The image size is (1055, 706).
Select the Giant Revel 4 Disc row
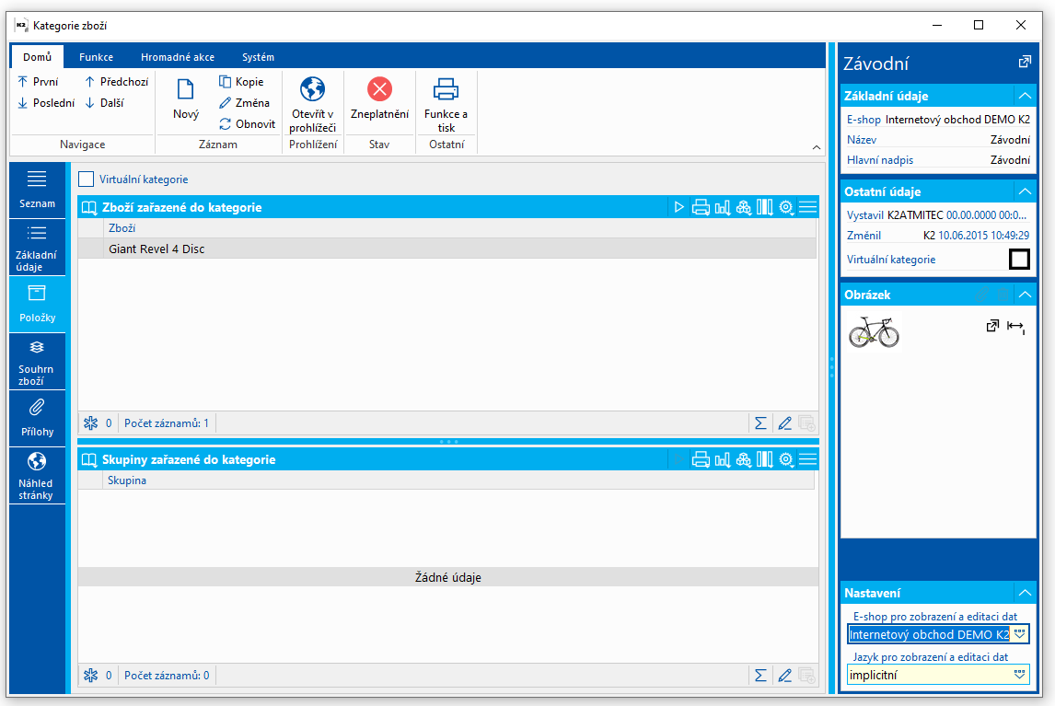click(x=447, y=249)
